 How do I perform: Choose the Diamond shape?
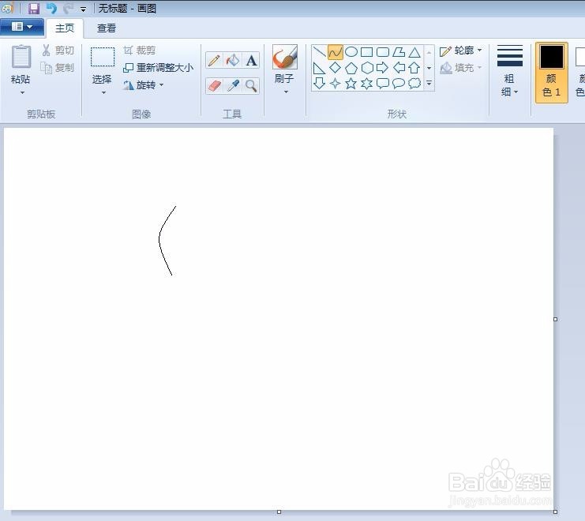tap(335, 68)
